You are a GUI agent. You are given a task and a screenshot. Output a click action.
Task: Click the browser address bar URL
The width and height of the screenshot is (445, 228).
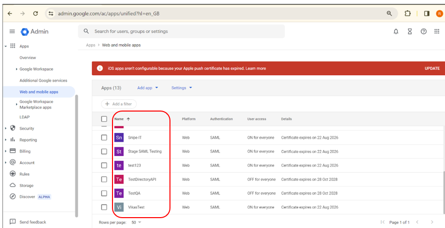109,13
